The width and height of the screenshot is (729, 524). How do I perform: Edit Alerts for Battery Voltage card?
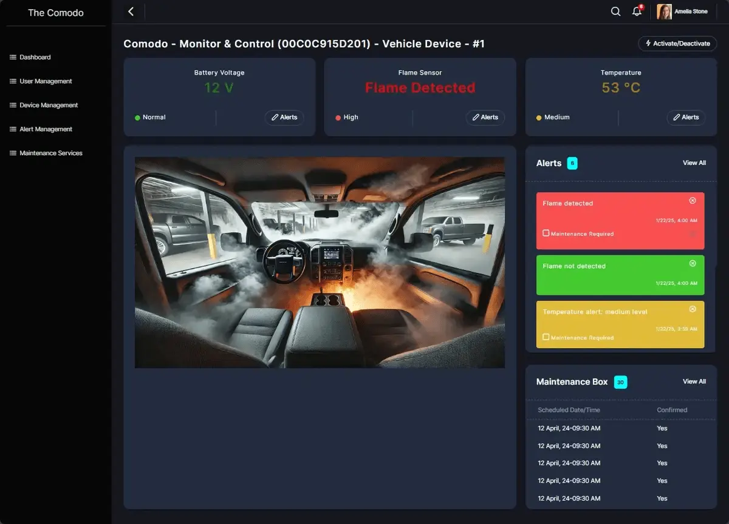tap(284, 118)
